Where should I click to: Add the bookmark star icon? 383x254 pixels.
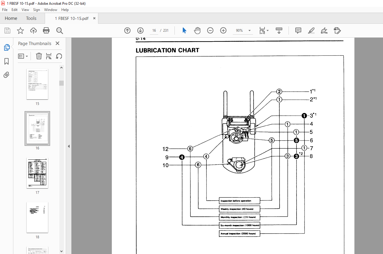(x=20, y=31)
